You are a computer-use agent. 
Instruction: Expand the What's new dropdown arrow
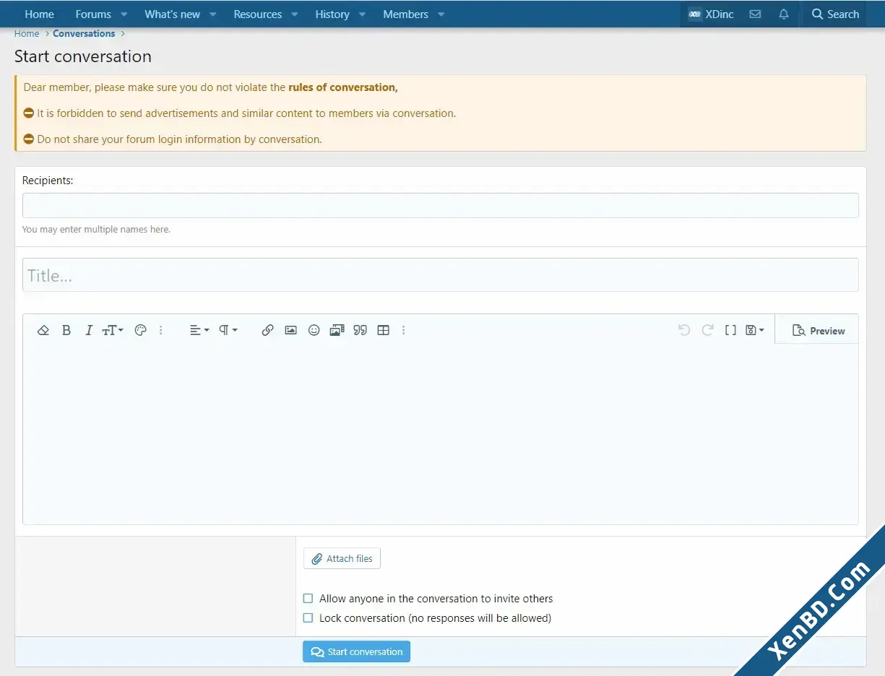pos(213,14)
